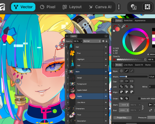
Task: Lock the layer with the padlock icon
Action: coord(107,41)
